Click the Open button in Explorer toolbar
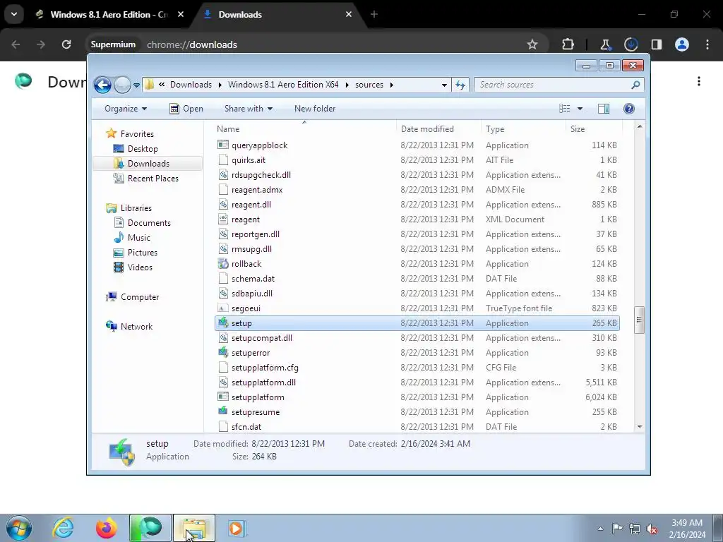This screenshot has height=542, width=723. pyautogui.click(x=186, y=109)
